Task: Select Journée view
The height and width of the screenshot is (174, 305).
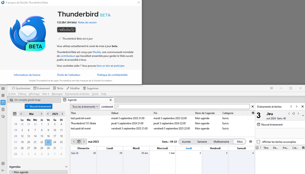Action: point(186,142)
